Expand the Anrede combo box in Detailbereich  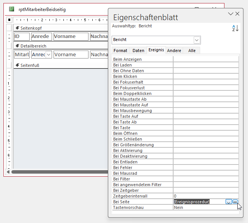click(49, 55)
